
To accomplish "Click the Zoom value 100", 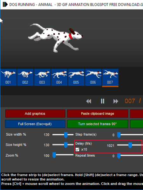I will [x=46, y=156].
